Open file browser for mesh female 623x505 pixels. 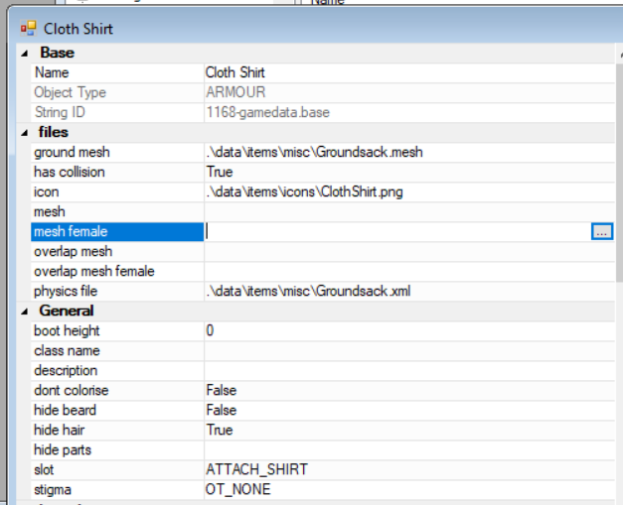click(602, 232)
